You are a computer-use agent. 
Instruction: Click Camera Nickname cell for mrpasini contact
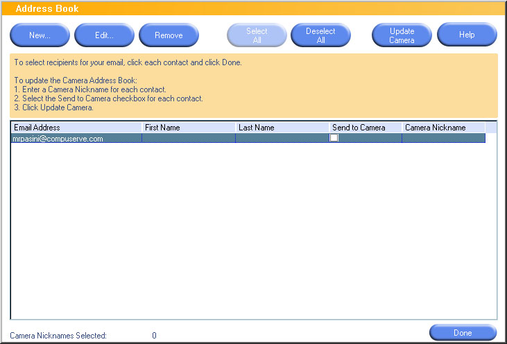click(442, 139)
